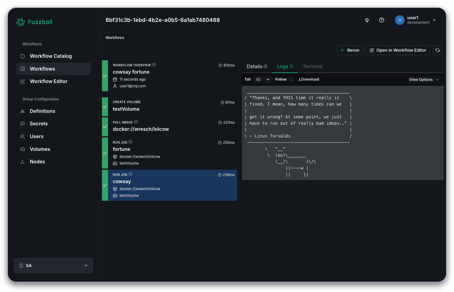Open Workflow Catalog in sidebar

click(x=54, y=56)
